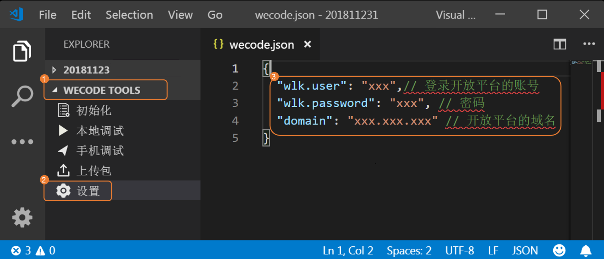Open the View menu

180,15
